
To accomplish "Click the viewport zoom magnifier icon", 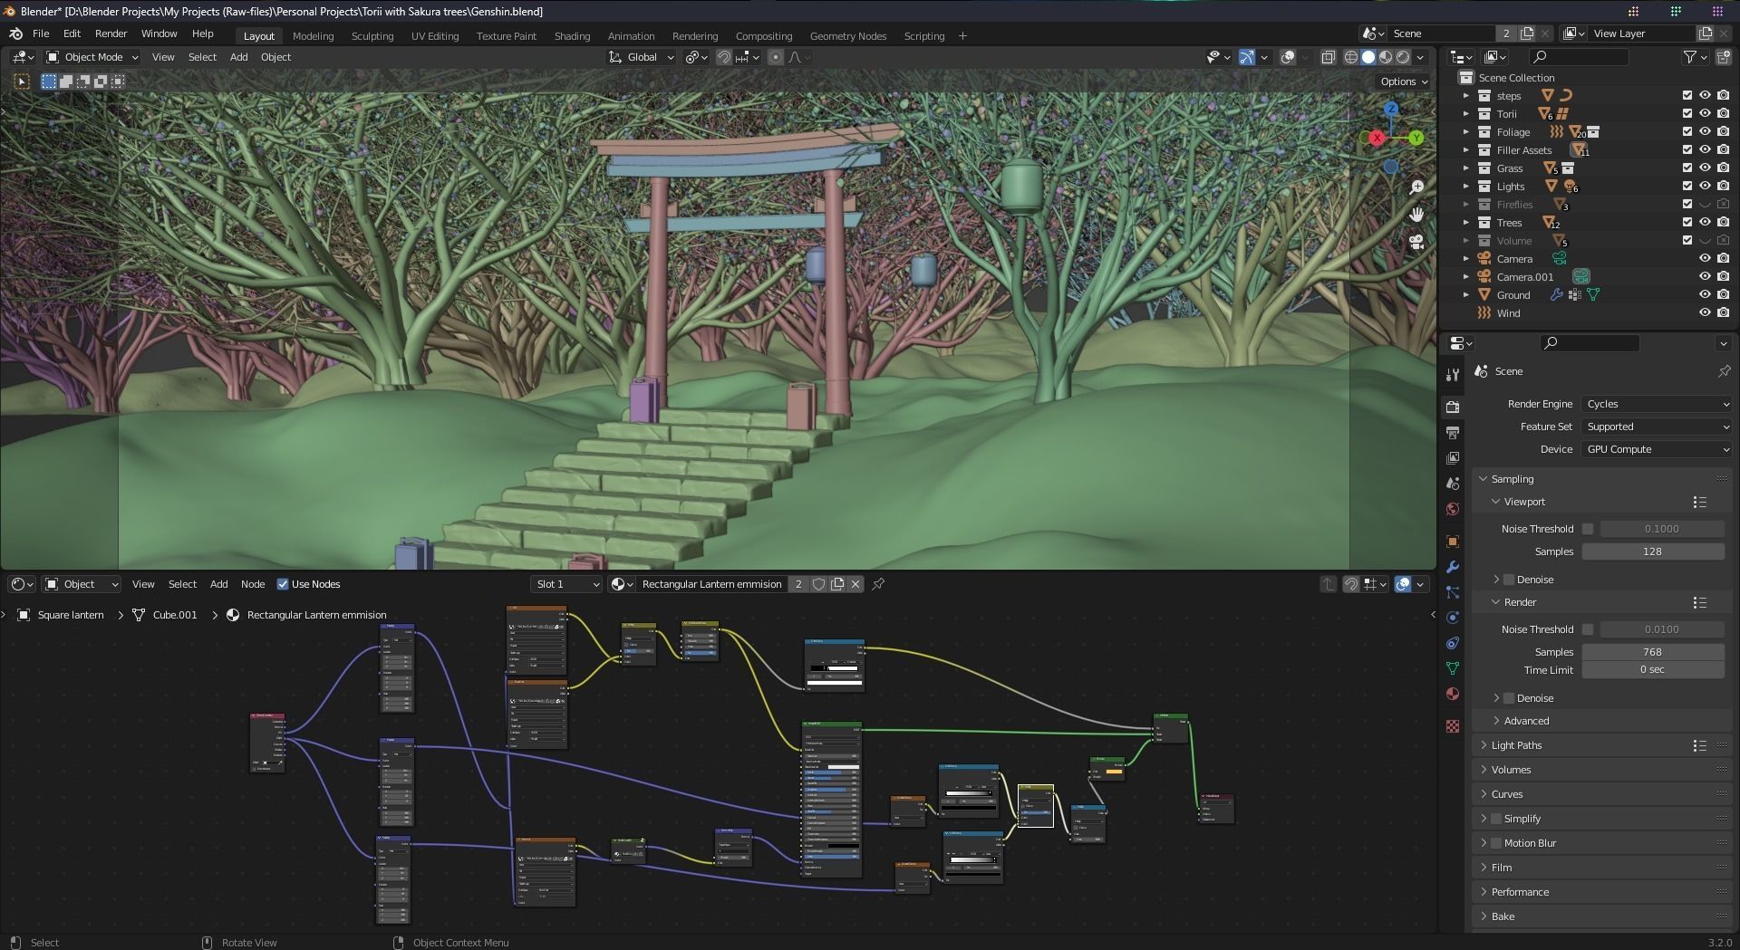I will pos(1416,187).
